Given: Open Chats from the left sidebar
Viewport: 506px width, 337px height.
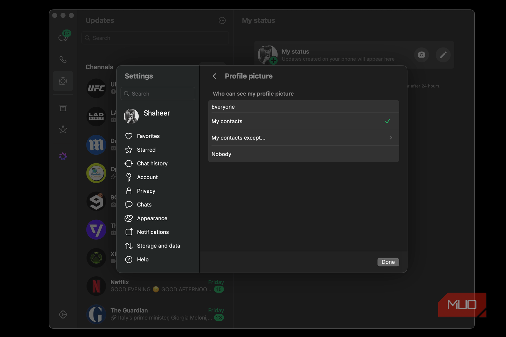Looking at the screenshot, I should point(63,37).
